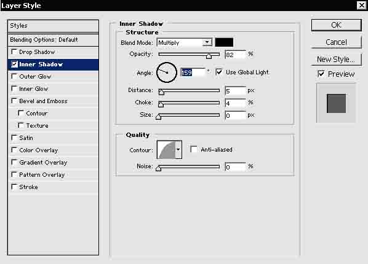
Task: Enable the Color Overlay checkbox
Action: [x=14, y=150]
